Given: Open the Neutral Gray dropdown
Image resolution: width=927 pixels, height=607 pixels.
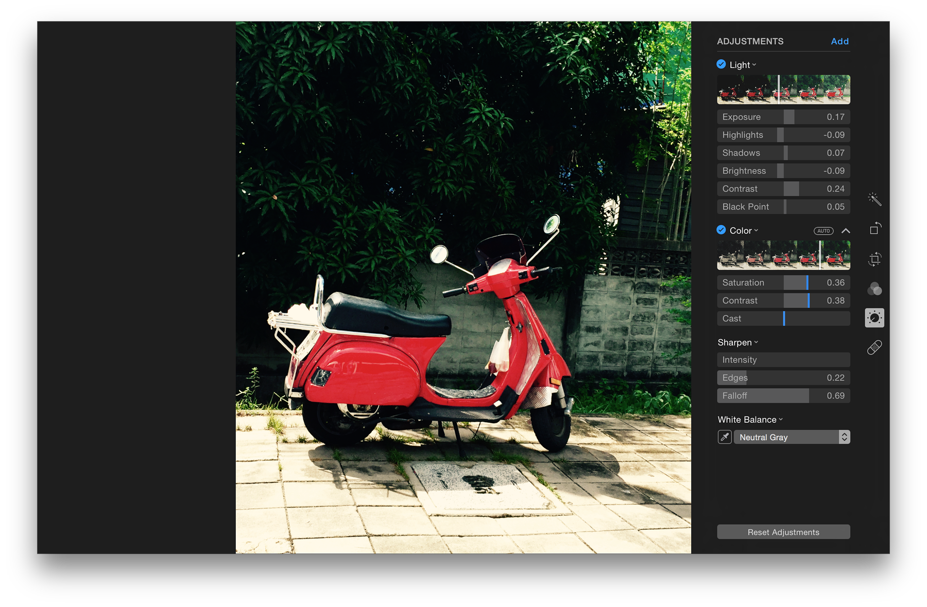Looking at the screenshot, I should [792, 437].
